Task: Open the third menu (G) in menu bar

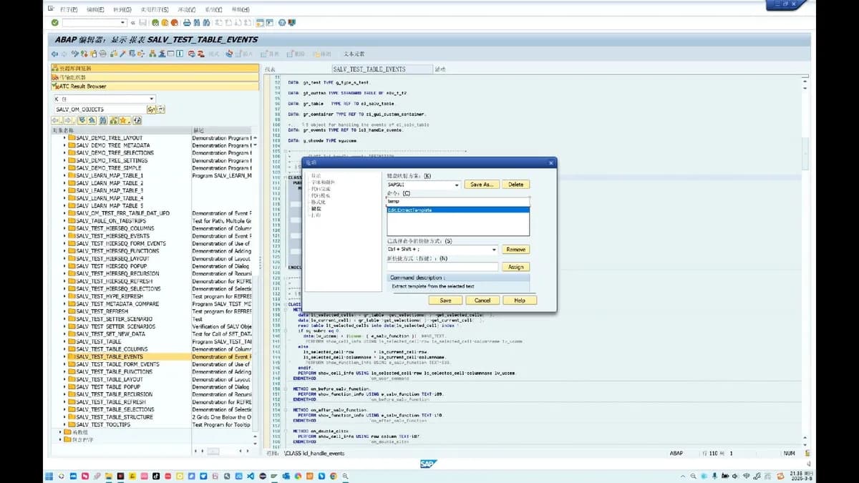Action: [122, 10]
